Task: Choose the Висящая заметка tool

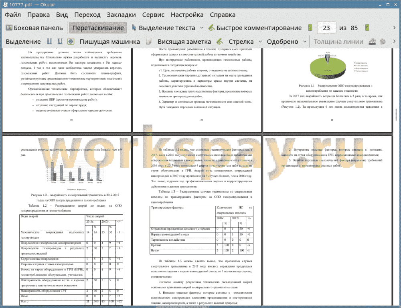Action: coord(184,42)
